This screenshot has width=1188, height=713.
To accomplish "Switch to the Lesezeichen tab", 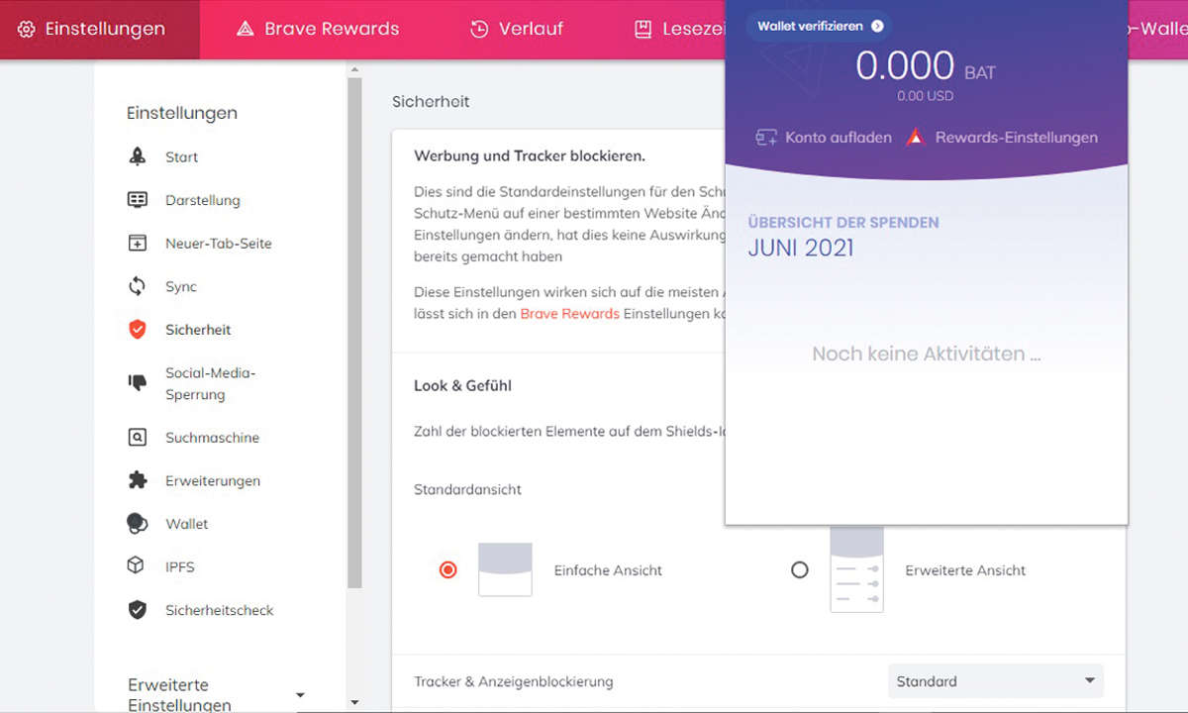I will point(680,29).
